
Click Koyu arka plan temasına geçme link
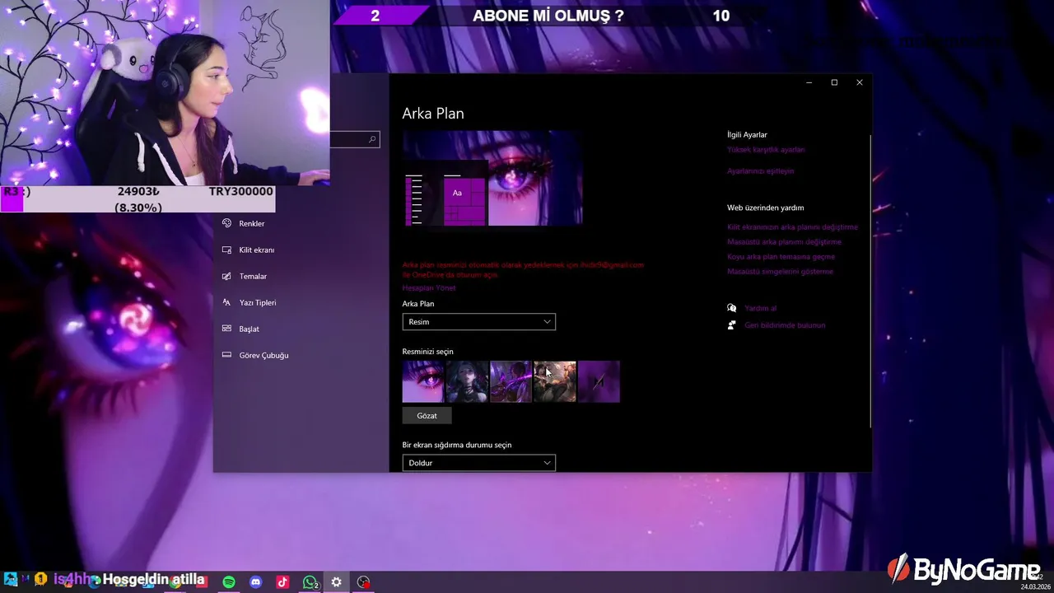click(x=781, y=257)
